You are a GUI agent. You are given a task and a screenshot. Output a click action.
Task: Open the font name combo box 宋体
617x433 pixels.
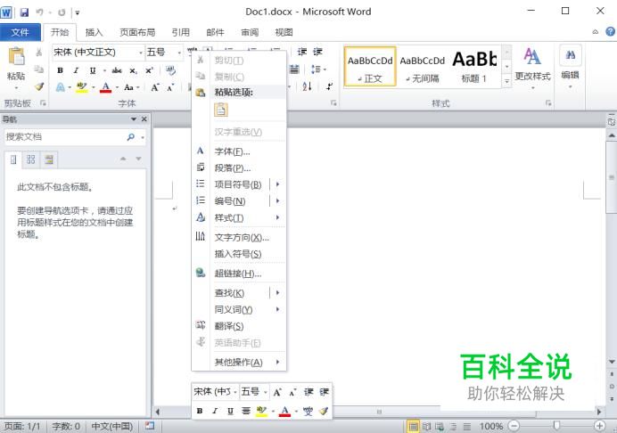click(97, 52)
